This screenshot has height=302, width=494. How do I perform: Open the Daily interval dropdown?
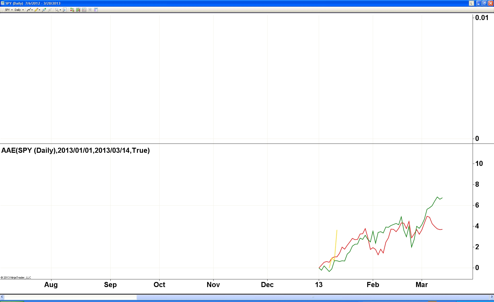pyautogui.click(x=19, y=10)
